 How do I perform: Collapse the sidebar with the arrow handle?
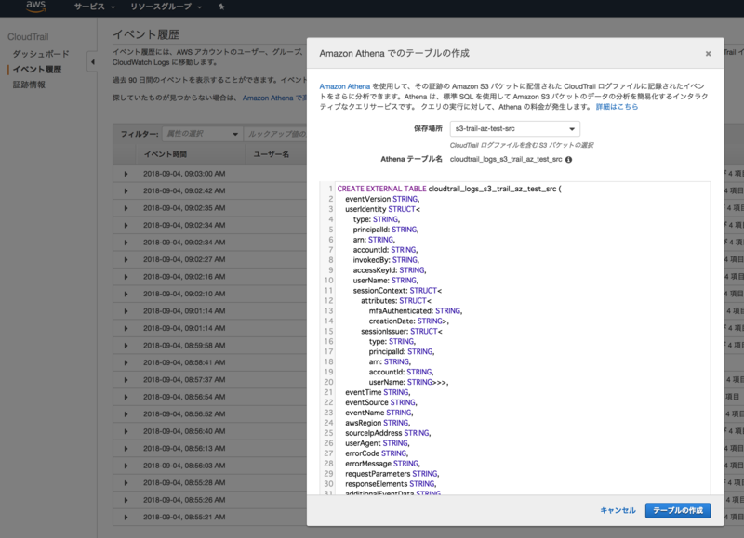point(92,61)
